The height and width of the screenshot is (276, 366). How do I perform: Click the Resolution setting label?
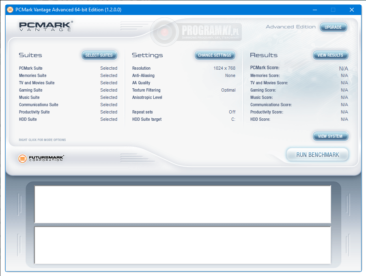[141, 68]
